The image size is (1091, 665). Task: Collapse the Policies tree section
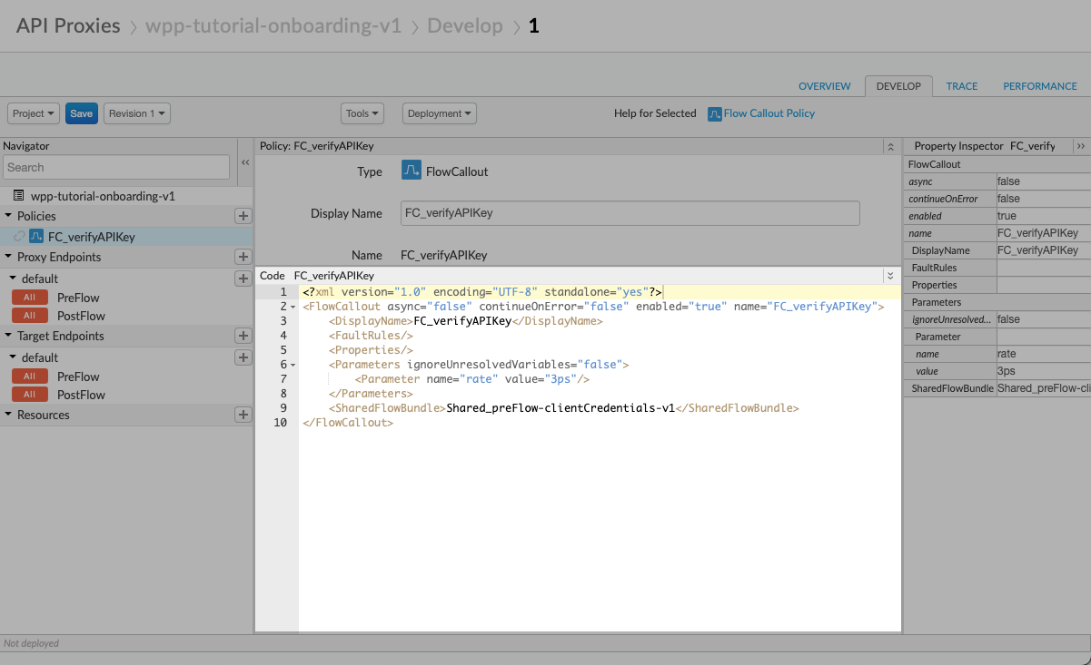8,216
